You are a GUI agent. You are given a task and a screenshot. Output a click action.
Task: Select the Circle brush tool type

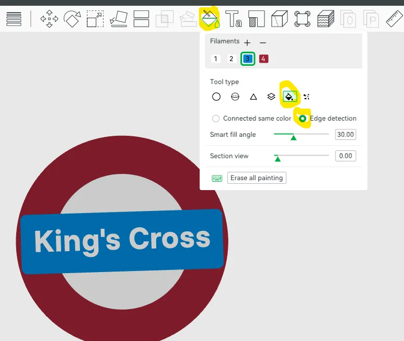216,97
